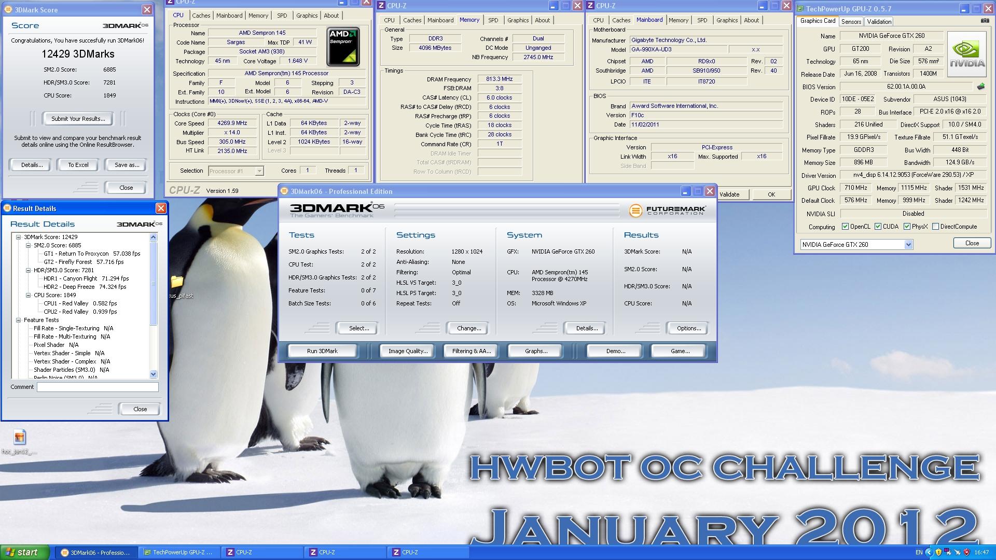
Task: Click into the Comment input field
Action: click(x=98, y=387)
